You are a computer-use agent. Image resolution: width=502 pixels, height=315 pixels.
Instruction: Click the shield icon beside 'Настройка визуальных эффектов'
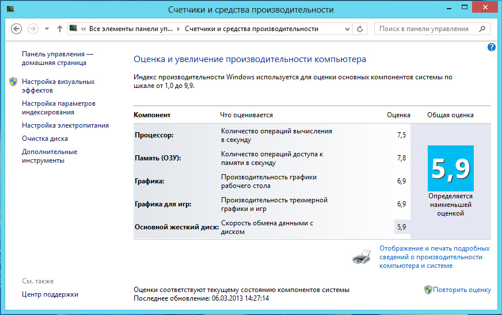point(13,82)
